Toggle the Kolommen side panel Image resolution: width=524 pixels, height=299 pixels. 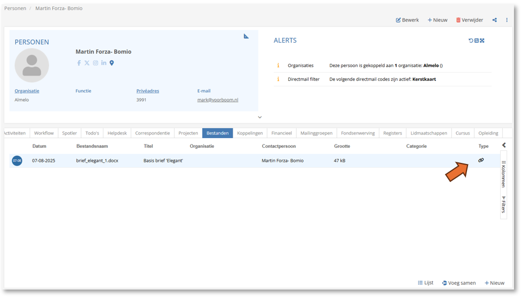pos(503,174)
